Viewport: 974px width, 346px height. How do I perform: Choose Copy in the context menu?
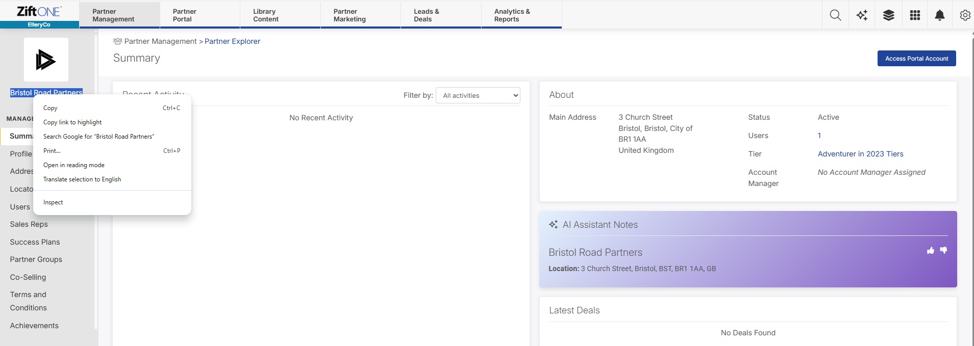[x=112, y=108]
